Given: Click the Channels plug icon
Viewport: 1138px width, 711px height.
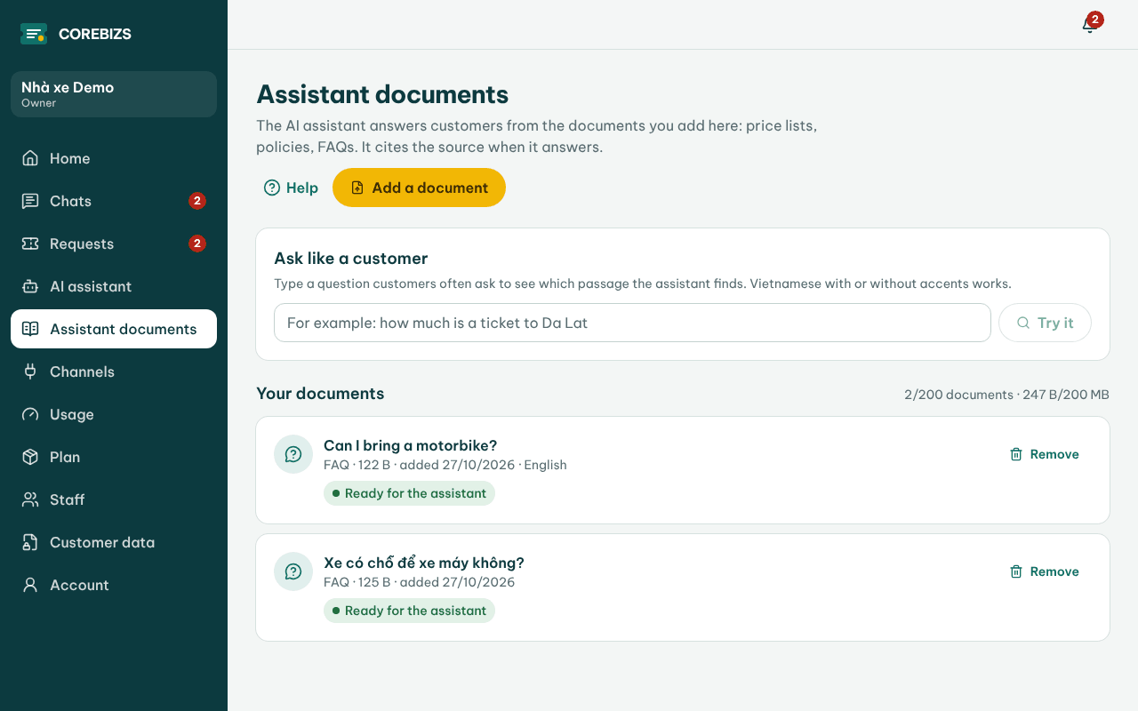Looking at the screenshot, I should pyautogui.click(x=30, y=371).
